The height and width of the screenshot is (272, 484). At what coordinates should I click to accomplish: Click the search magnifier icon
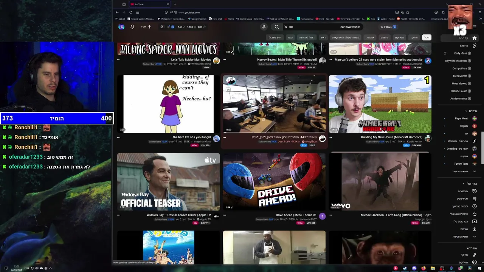point(277,27)
